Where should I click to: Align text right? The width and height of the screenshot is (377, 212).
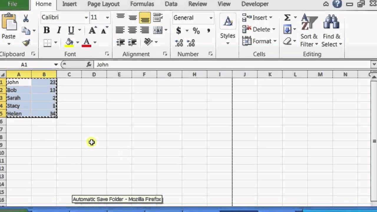pyautogui.click(x=145, y=30)
